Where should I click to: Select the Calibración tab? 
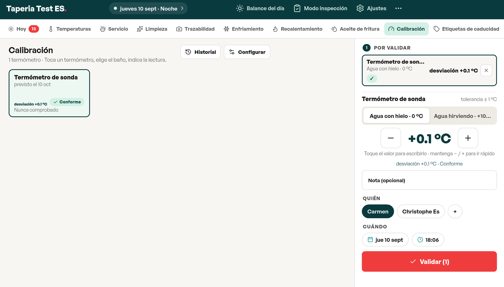click(406, 29)
